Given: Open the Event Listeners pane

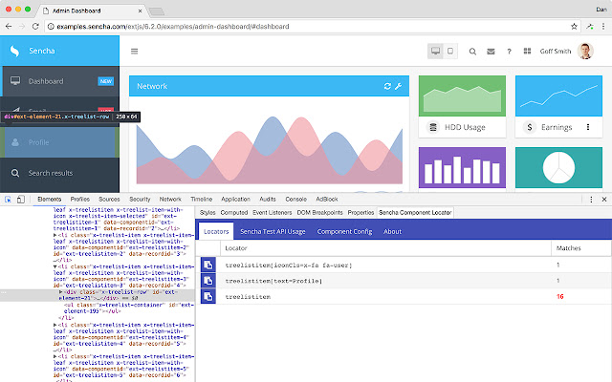Looking at the screenshot, I should (272, 212).
